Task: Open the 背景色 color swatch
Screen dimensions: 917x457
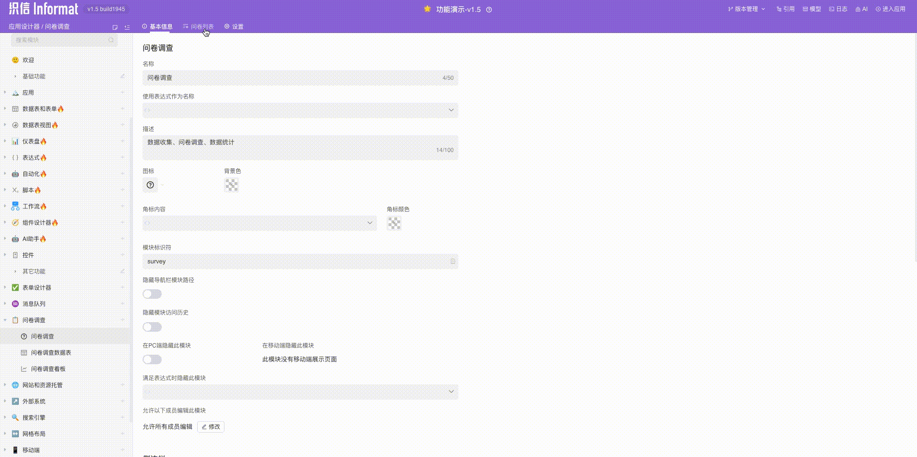Action: tap(231, 185)
